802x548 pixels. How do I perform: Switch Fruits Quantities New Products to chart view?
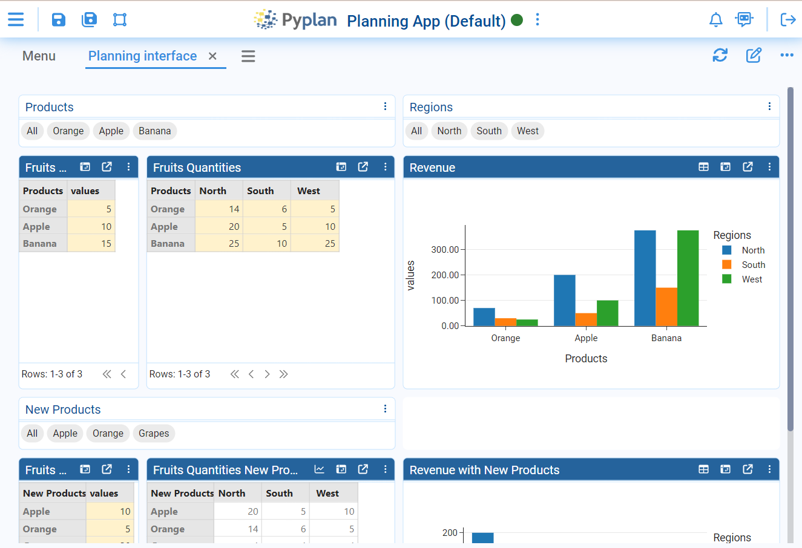pos(319,469)
